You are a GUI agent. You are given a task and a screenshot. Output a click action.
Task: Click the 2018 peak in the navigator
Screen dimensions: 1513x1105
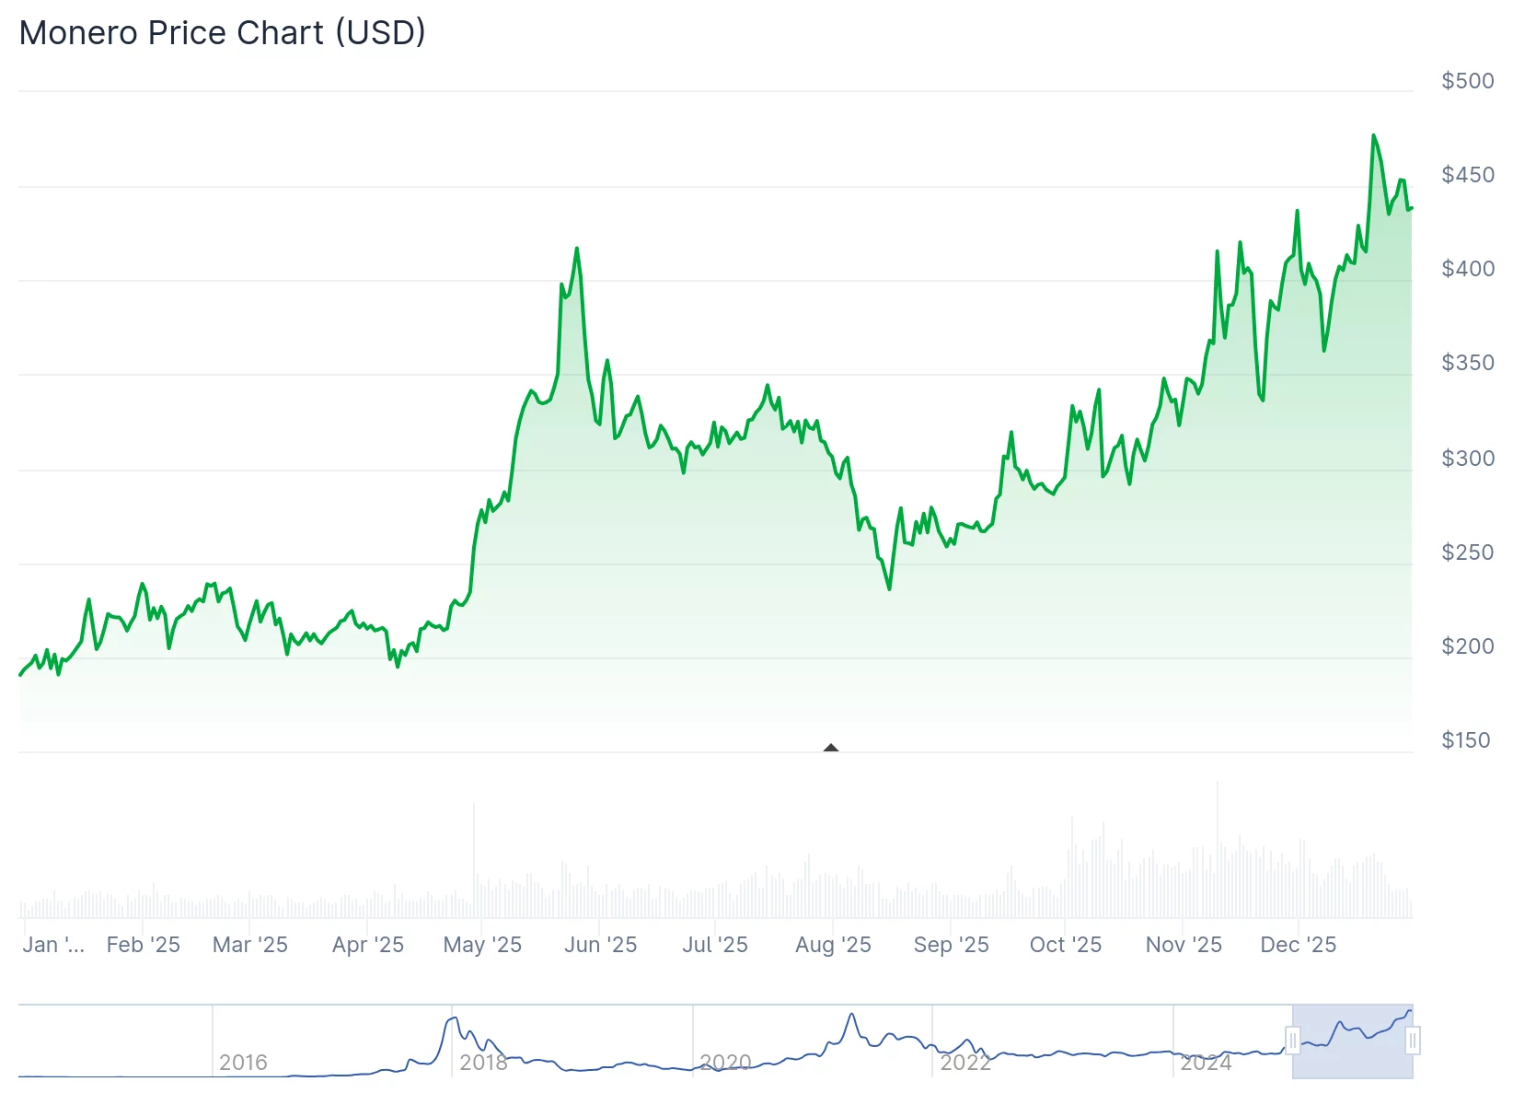(x=452, y=1018)
